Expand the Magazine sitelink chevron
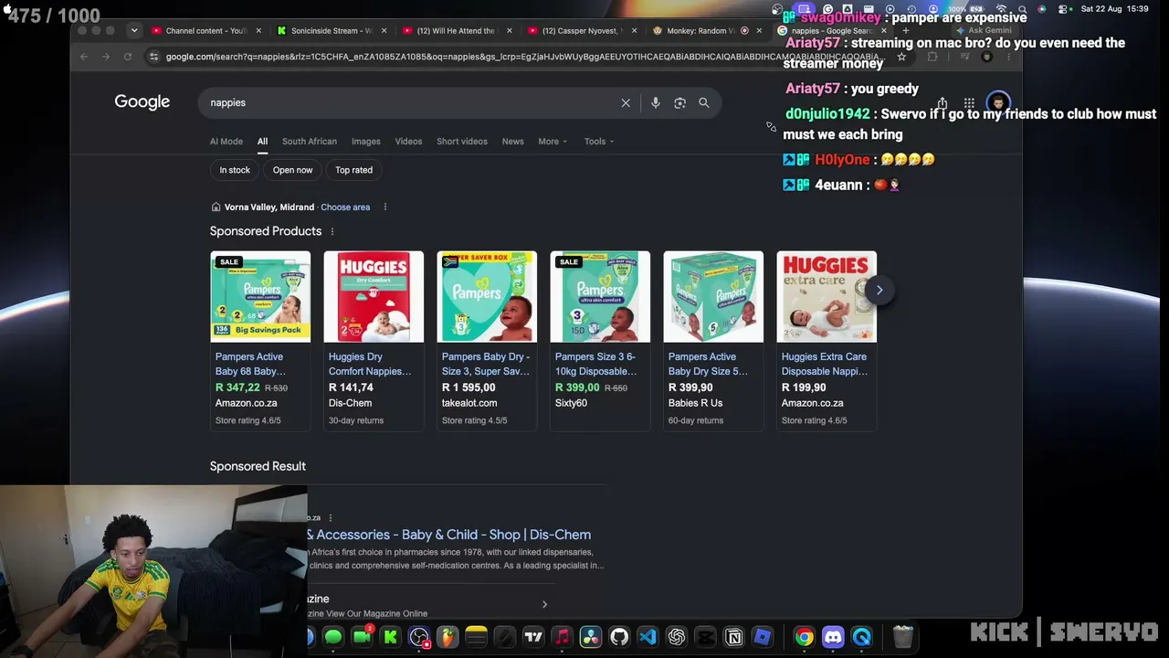This screenshot has width=1169, height=658. (544, 604)
